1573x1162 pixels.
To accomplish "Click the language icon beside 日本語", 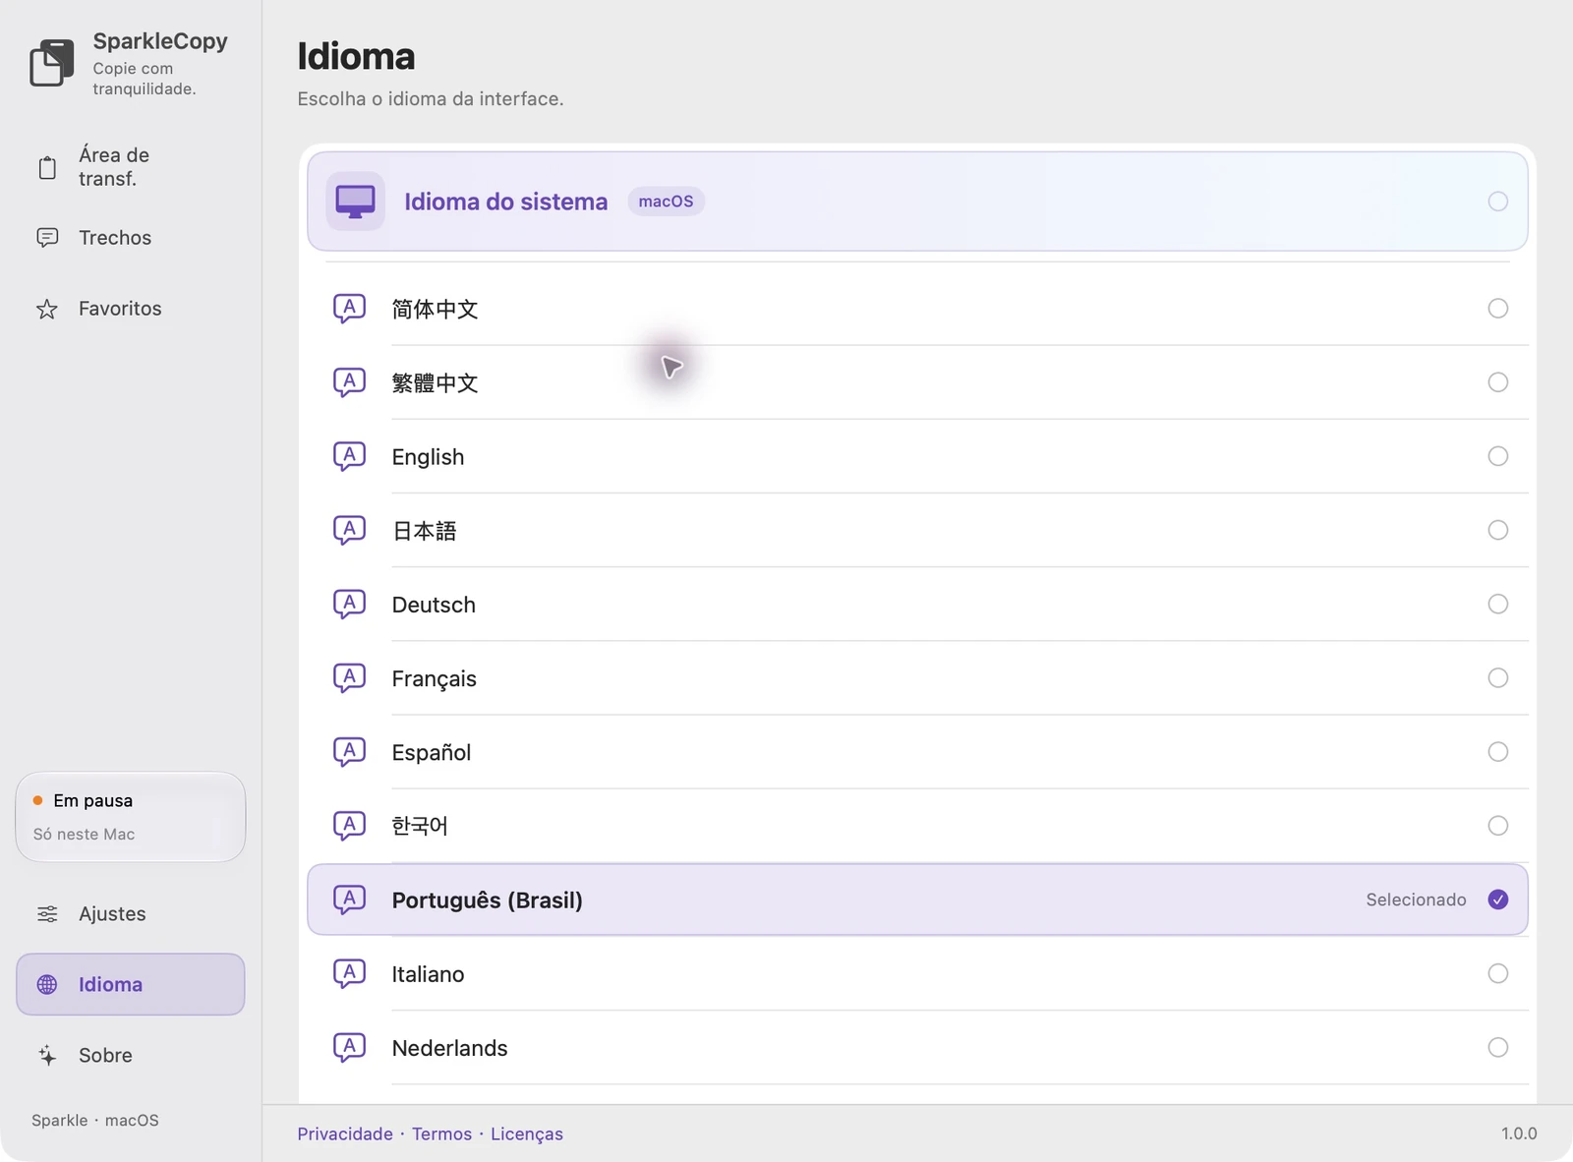I will [x=349, y=530].
